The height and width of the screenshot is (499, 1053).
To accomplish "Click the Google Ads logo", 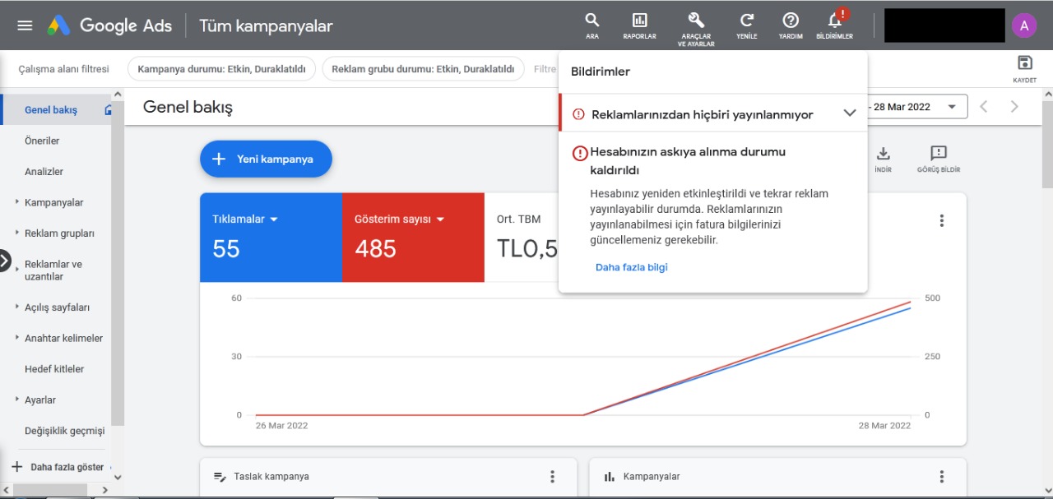I will 109,25.
